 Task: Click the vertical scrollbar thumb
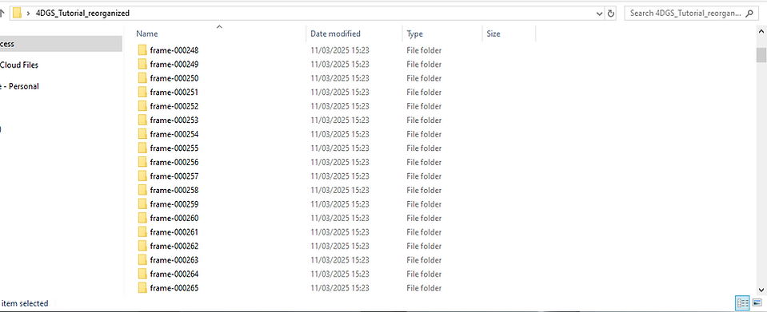(x=761, y=55)
